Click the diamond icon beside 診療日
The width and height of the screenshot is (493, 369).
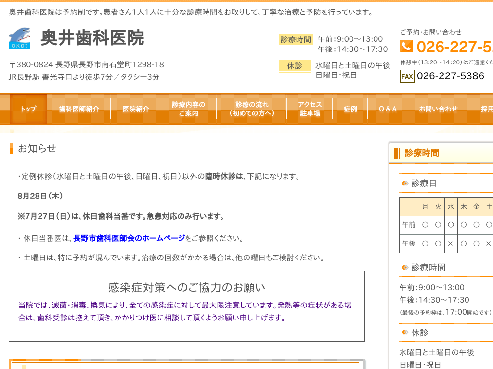point(404,183)
